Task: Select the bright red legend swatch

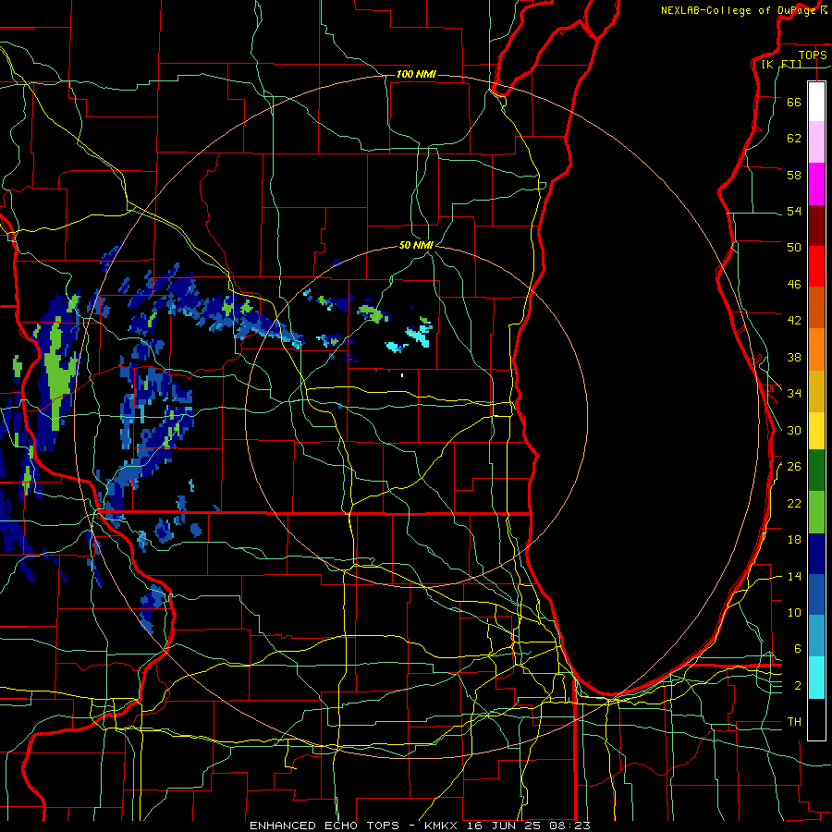Action: 816,266
